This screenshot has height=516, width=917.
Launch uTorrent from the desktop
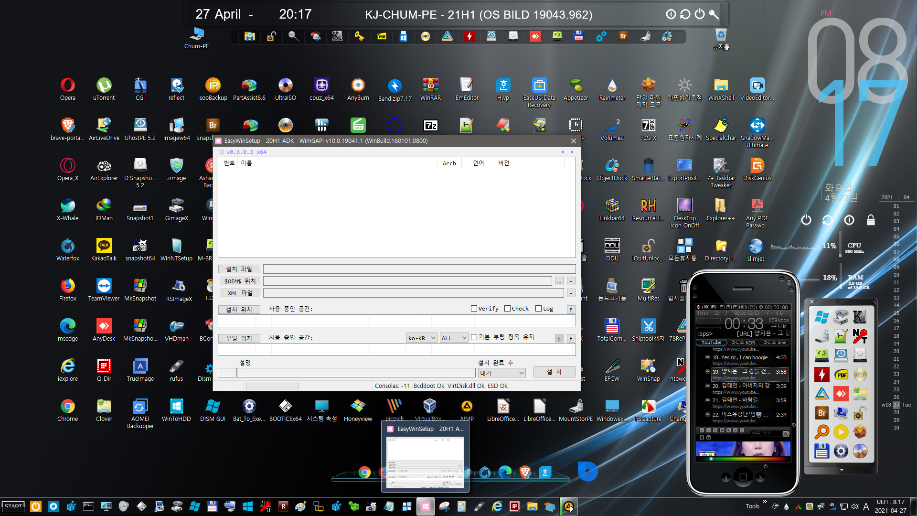tap(104, 89)
